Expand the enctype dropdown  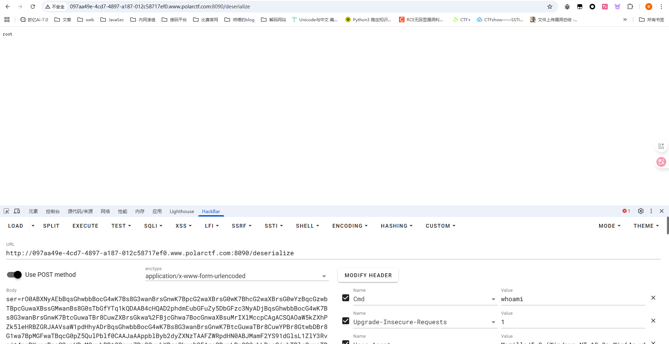coord(324,276)
